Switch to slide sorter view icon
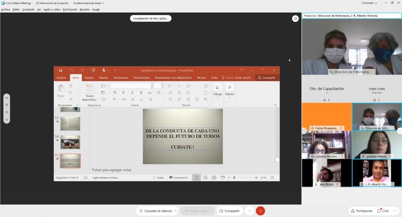 [205, 177]
